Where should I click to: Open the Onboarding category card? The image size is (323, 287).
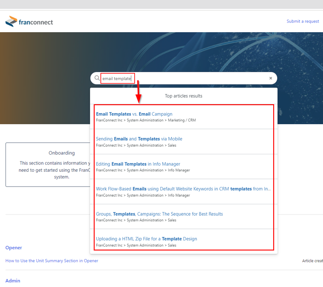(x=48, y=164)
